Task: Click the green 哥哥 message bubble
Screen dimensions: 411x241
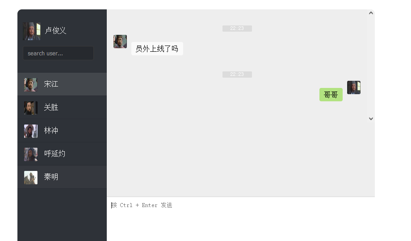Action: [331, 95]
